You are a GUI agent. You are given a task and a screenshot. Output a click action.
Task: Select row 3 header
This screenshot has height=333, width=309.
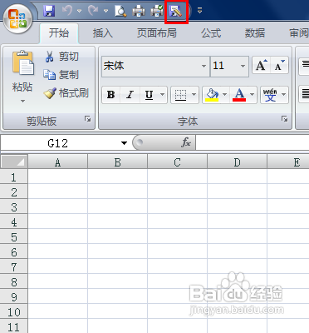coord(14,206)
